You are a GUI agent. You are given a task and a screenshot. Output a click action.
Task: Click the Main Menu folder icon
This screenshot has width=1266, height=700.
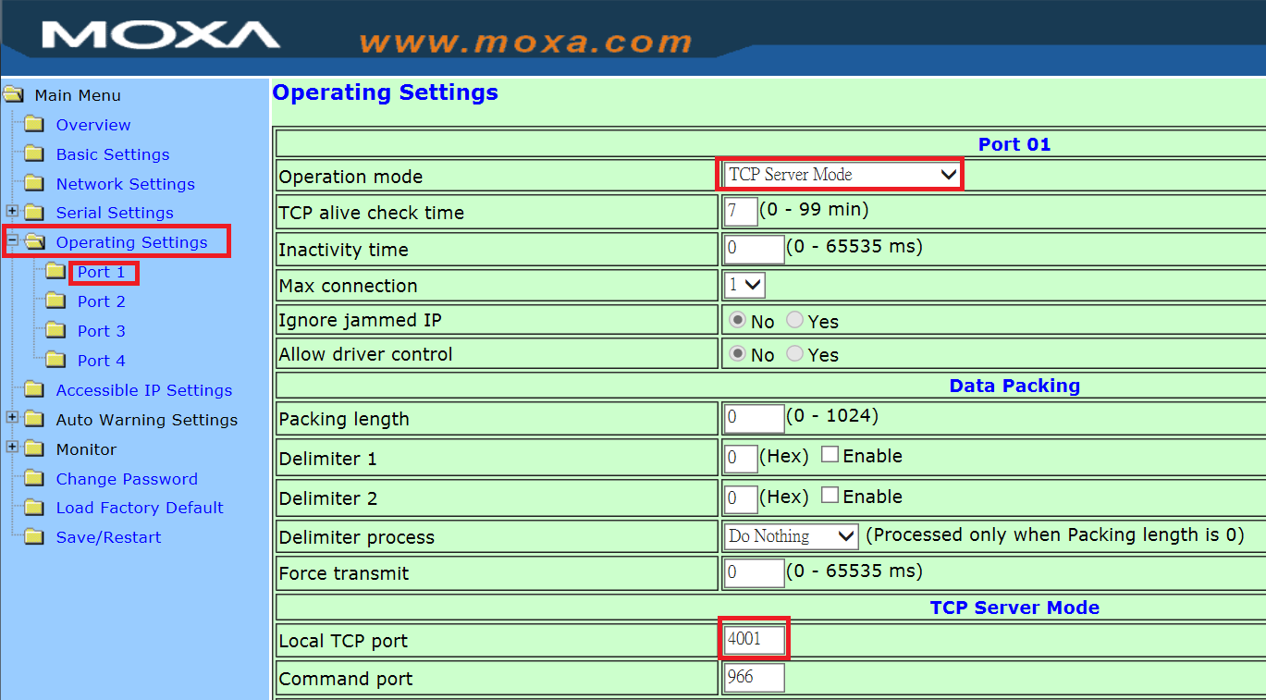[x=13, y=94]
